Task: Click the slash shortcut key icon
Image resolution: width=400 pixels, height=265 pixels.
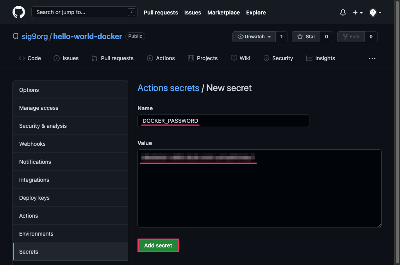Action: pos(131,12)
